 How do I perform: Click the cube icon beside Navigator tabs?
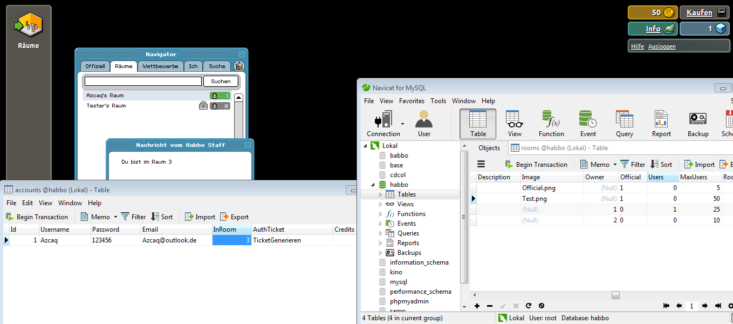coord(239,66)
